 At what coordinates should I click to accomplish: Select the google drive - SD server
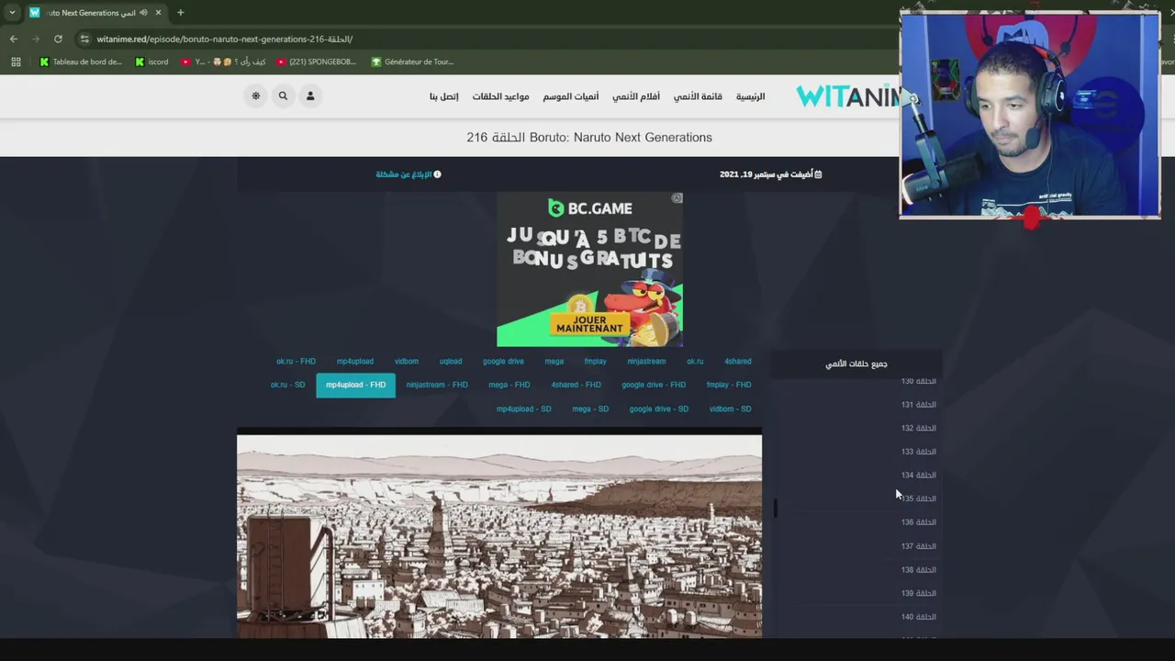click(658, 409)
